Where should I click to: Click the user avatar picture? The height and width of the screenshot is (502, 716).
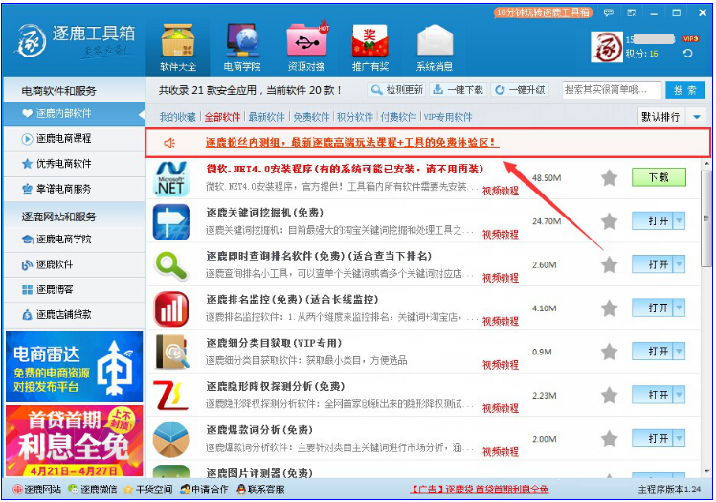(607, 47)
